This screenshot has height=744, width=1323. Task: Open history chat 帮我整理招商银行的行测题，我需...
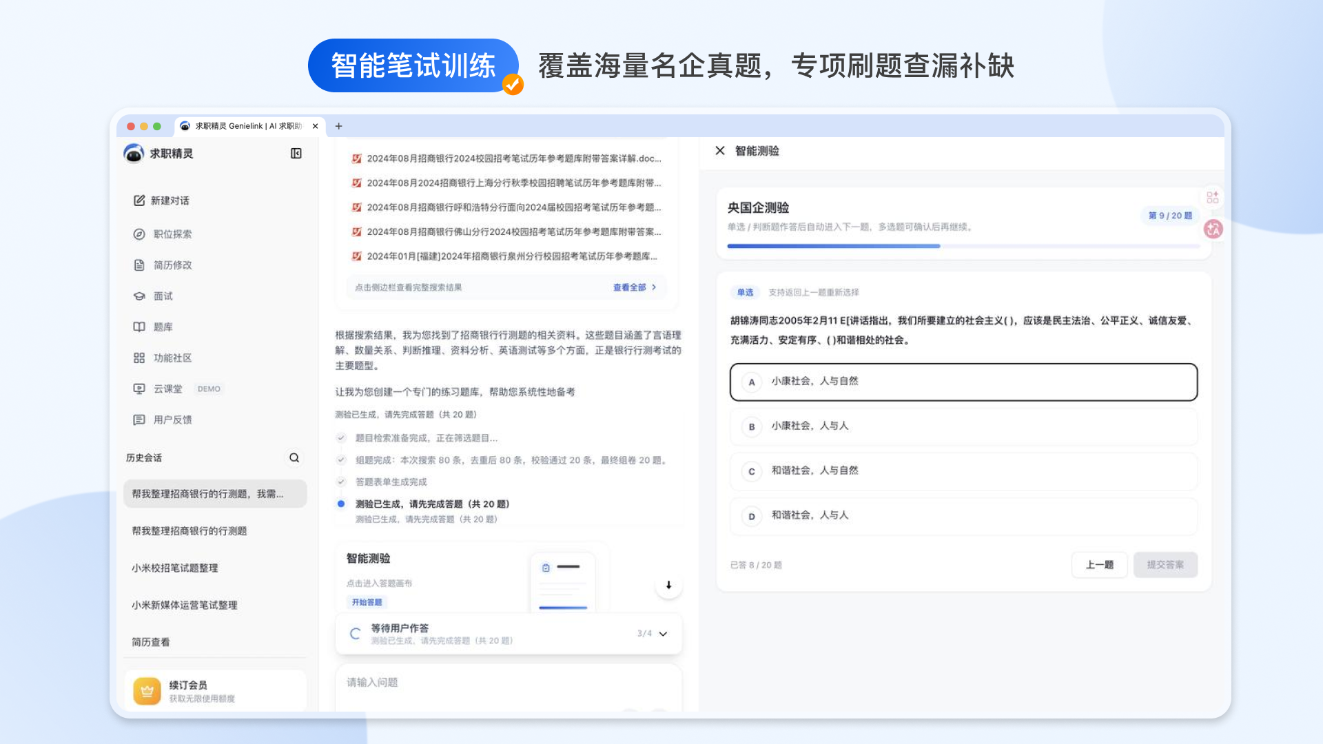215,494
